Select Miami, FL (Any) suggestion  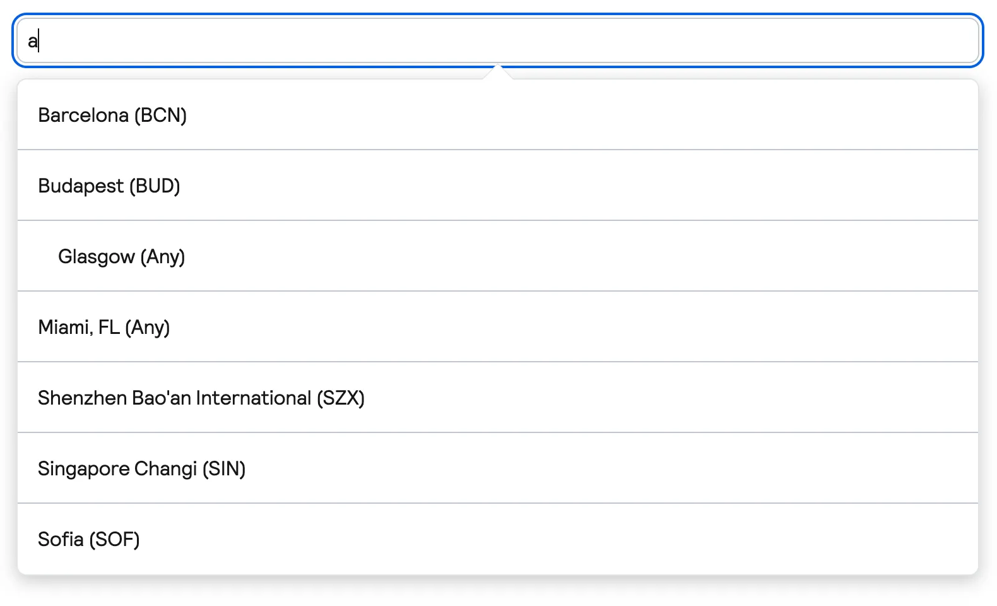coord(104,328)
